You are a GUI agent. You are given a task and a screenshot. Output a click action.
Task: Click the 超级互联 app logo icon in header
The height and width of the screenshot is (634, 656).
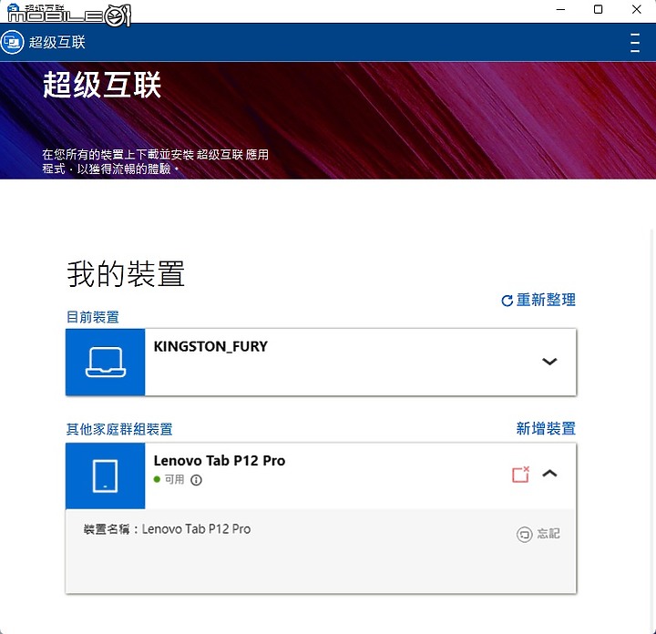(x=12, y=42)
